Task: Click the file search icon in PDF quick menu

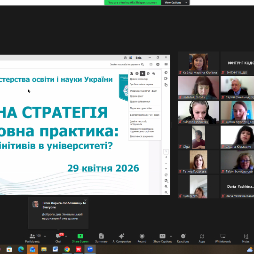Action: [131, 73]
